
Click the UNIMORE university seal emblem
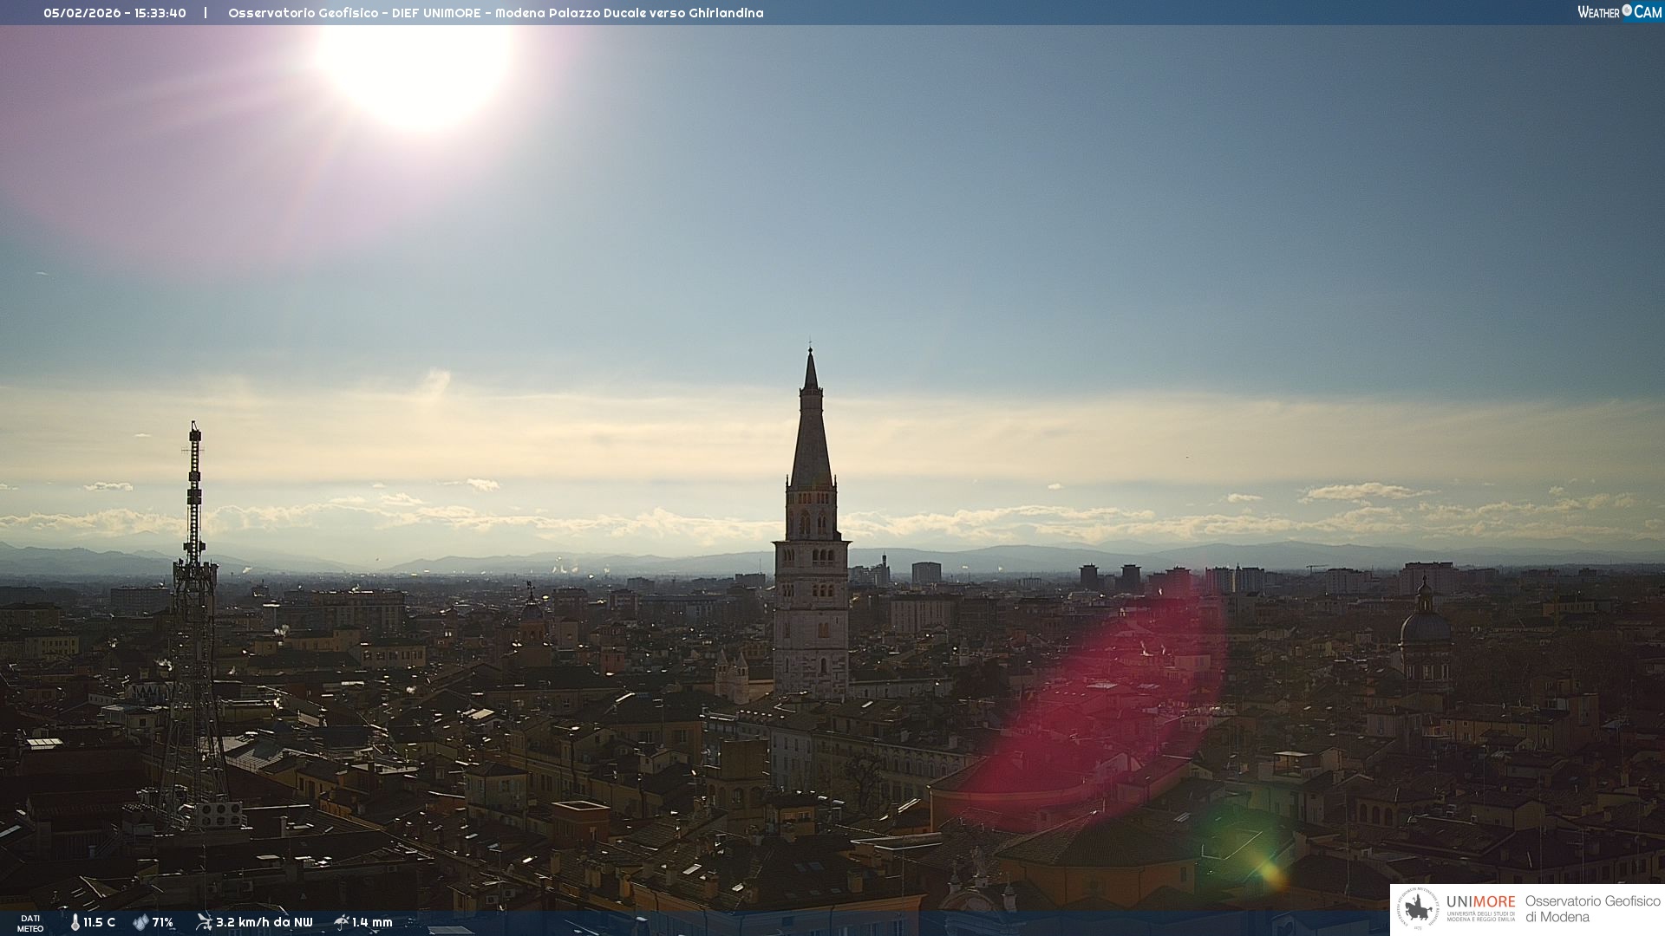(x=1419, y=909)
